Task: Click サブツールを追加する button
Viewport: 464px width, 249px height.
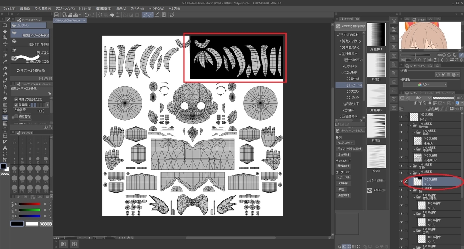Action: [31, 71]
